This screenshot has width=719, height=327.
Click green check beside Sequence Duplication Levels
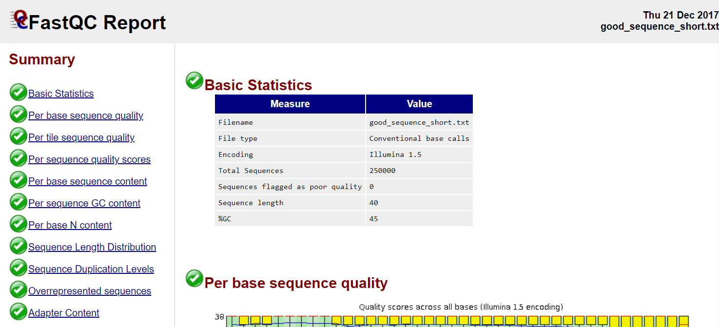point(19,268)
